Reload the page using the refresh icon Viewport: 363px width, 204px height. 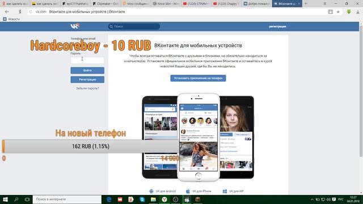pyautogui.click(x=31, y=12)
